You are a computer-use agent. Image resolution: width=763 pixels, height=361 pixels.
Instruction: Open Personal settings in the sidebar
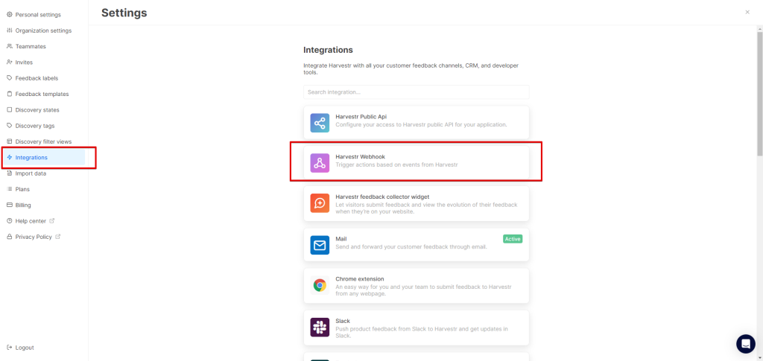(x=38, y=15)
